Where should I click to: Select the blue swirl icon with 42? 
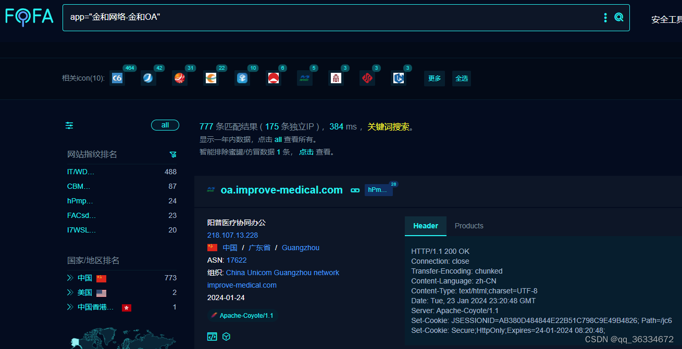pos(148,79)
